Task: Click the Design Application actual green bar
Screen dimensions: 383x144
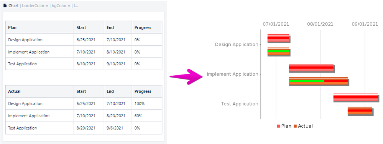Action: (x=278, y=51)
